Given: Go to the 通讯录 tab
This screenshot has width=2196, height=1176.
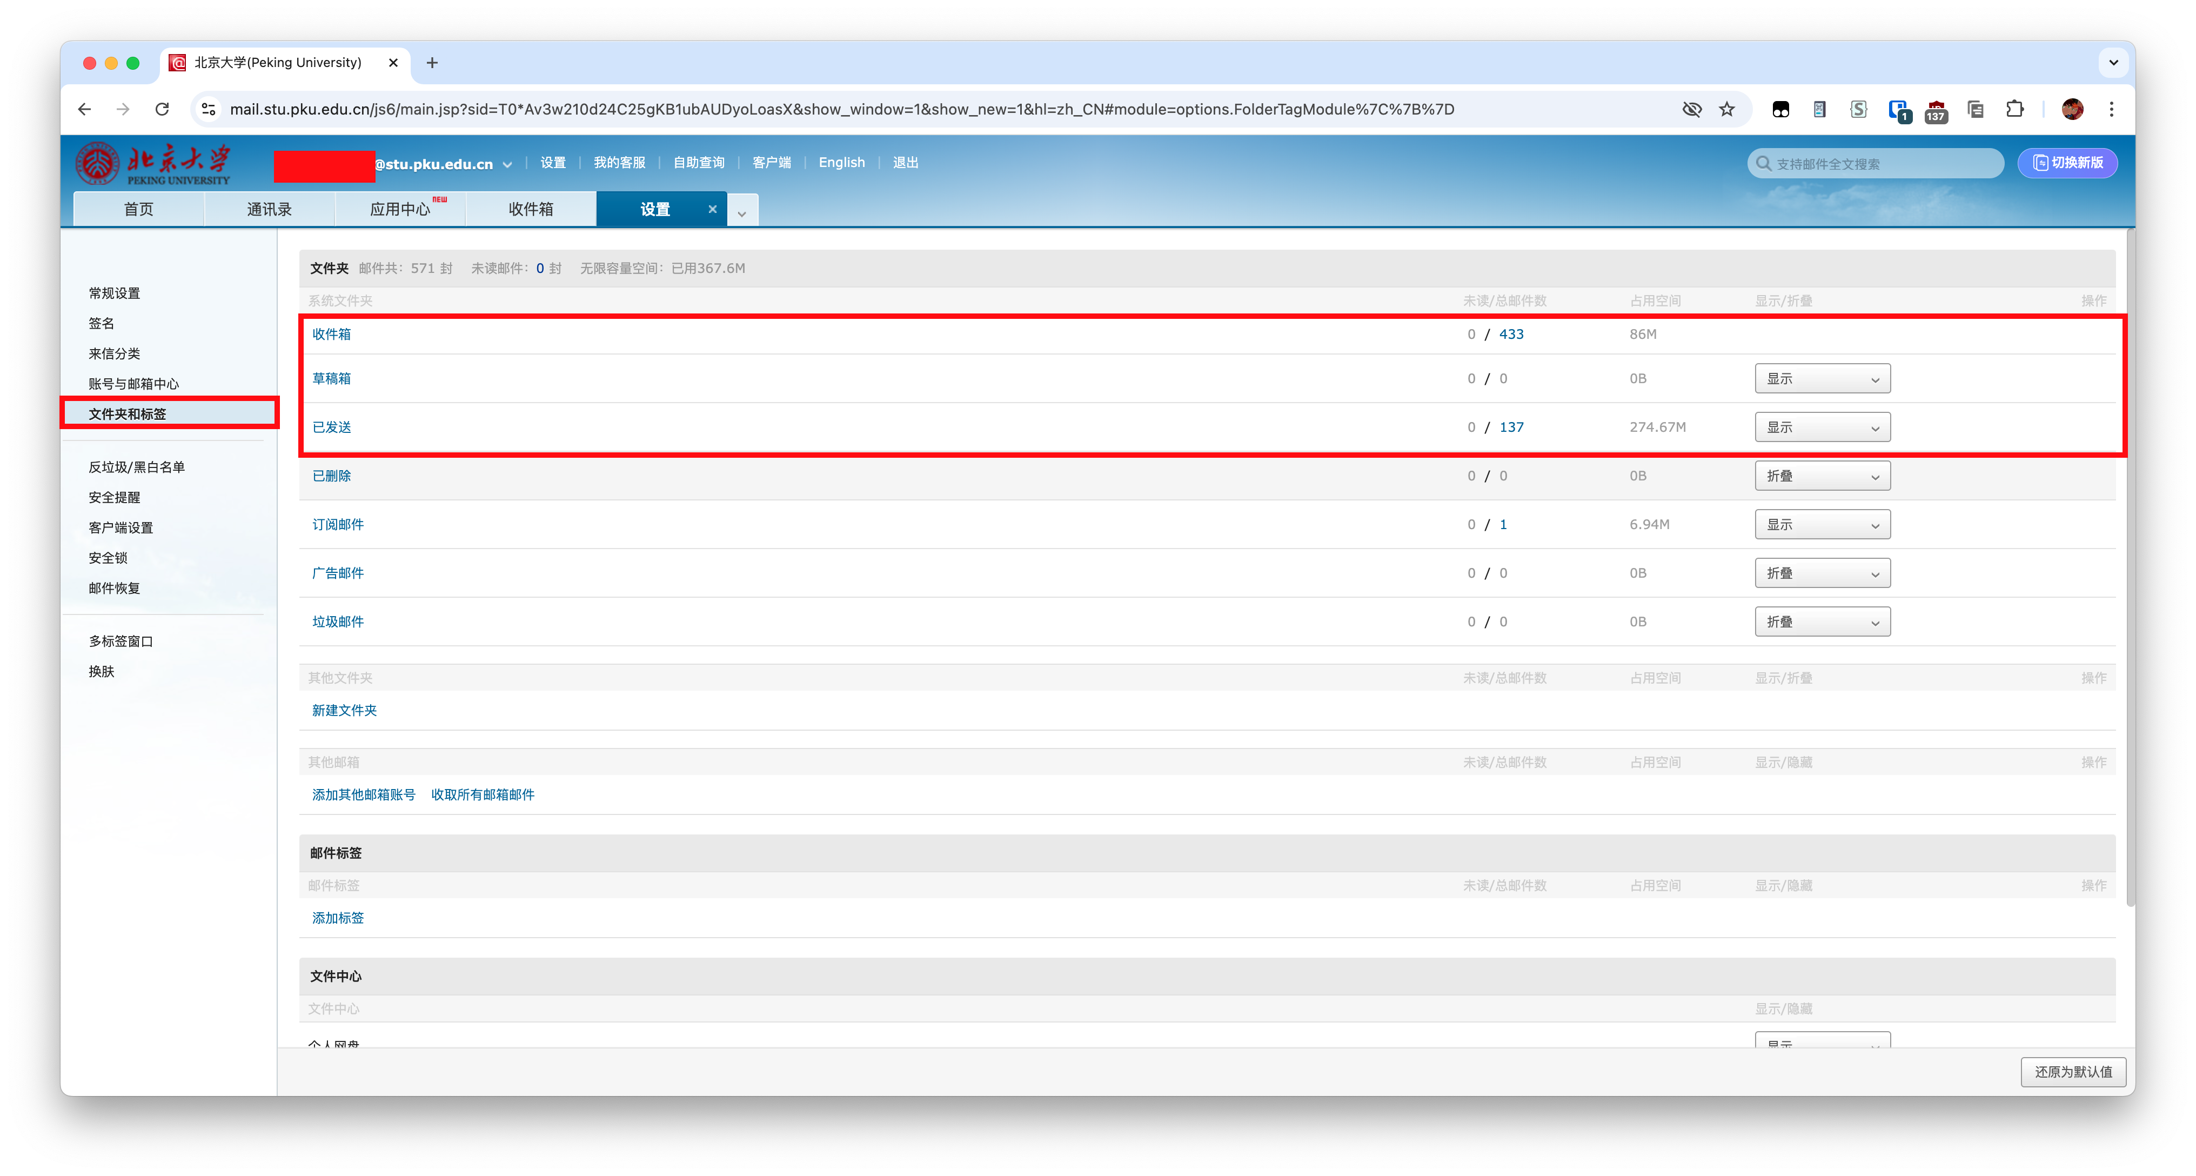Looking at the screenshot, I should click(270, 209).
